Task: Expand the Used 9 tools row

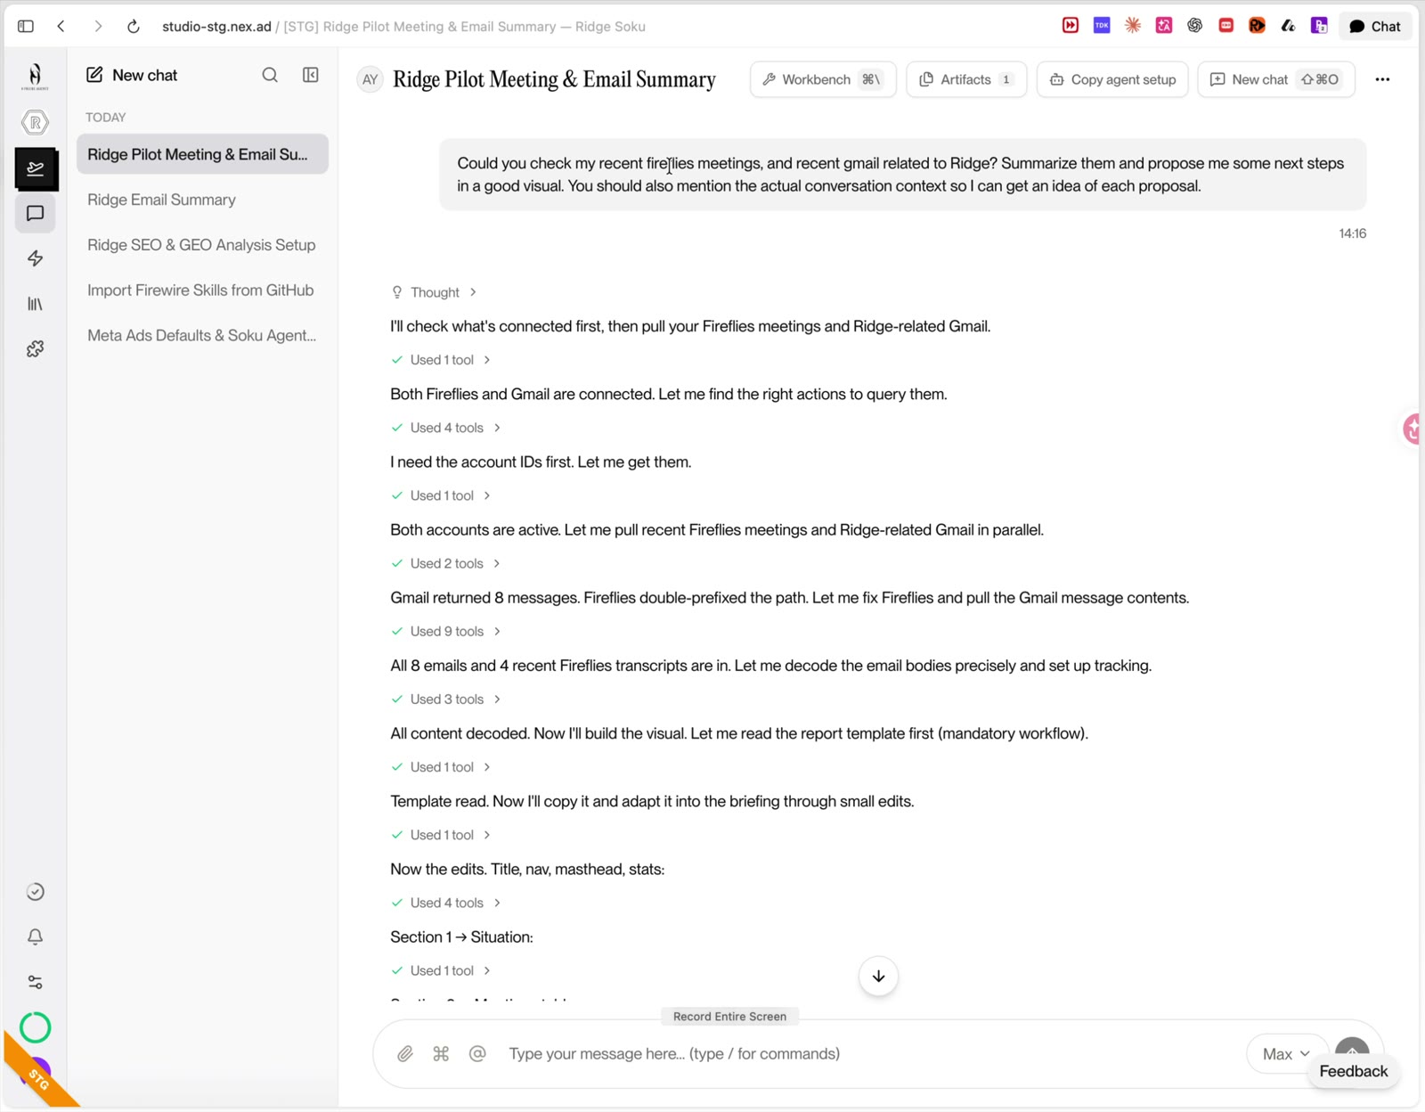Action: pos(446,631)
